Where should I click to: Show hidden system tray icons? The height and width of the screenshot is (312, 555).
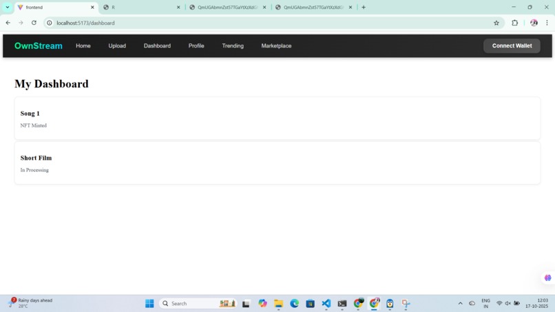coord(460,304)
